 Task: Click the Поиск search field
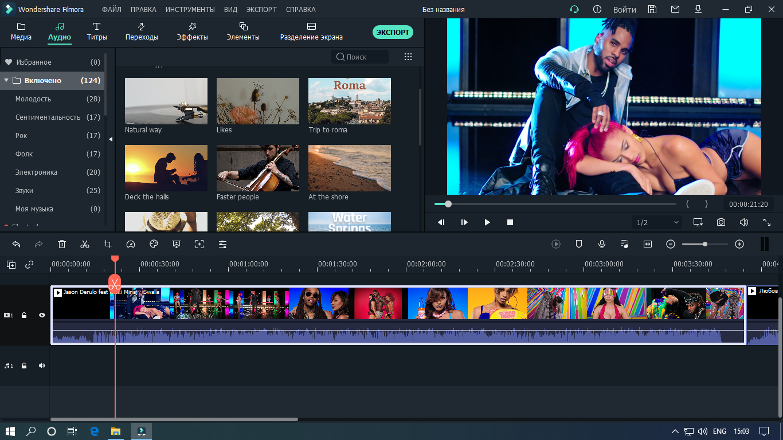360,57
